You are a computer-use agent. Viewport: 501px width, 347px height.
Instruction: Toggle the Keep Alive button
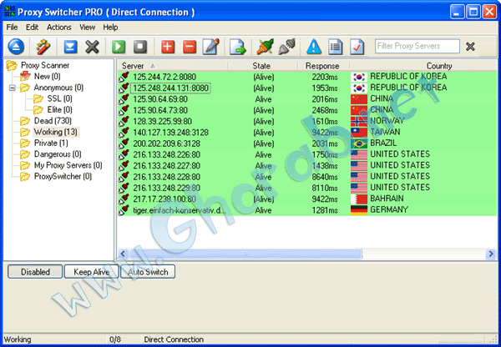[x=91, y=272]
